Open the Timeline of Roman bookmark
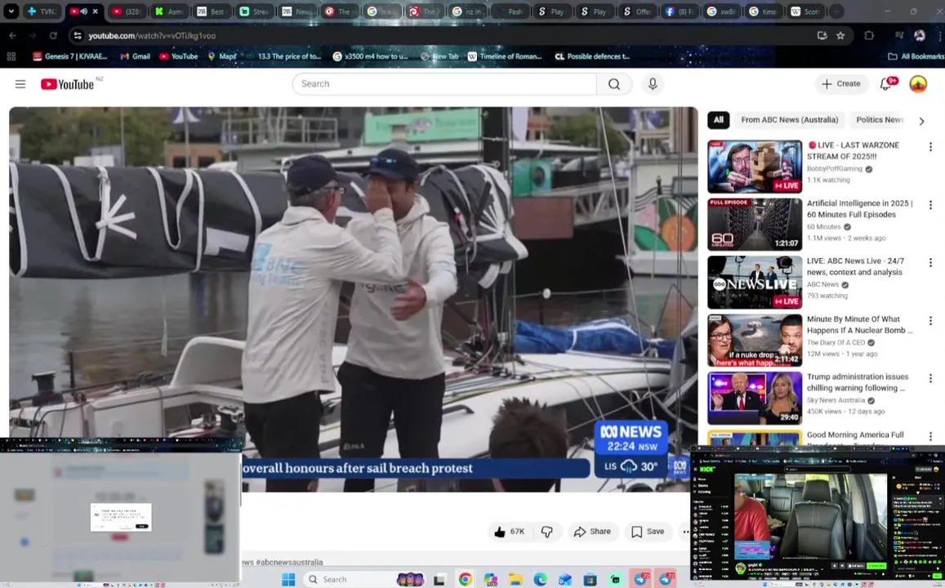Screen dimensions: 945x588 tap(505, 56)
